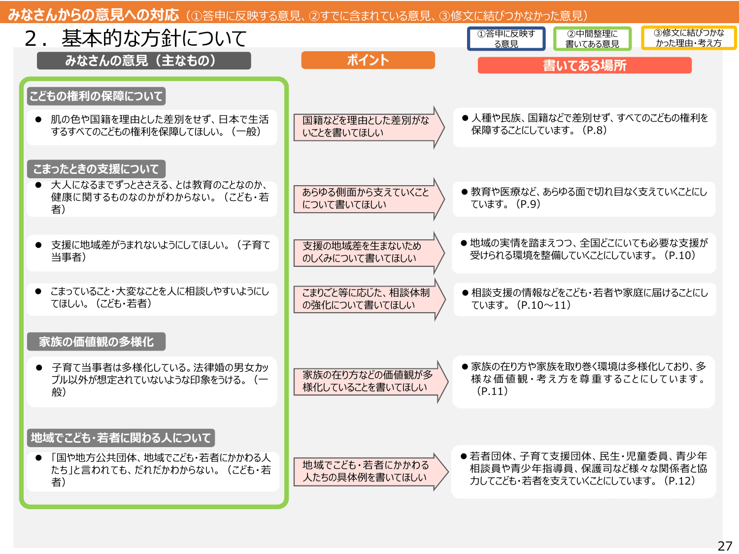Select the 「②中間整理に書いてある意見」 legend box
The image size is (739, 554).
593,40
